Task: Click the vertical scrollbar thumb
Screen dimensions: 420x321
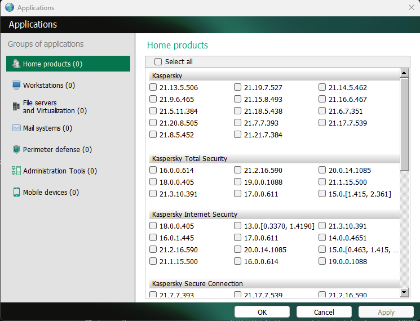Action: point(404,124)
